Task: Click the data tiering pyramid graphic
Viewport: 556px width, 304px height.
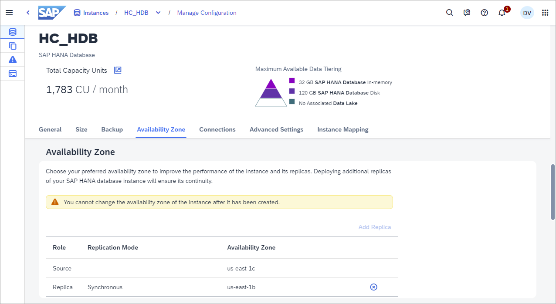Action: (x=271, y=92)
